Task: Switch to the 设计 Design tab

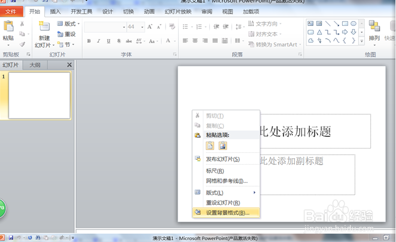Action: (x=107, y=11)
